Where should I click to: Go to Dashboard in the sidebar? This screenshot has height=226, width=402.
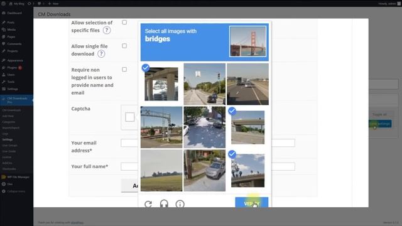coord(14,13)
